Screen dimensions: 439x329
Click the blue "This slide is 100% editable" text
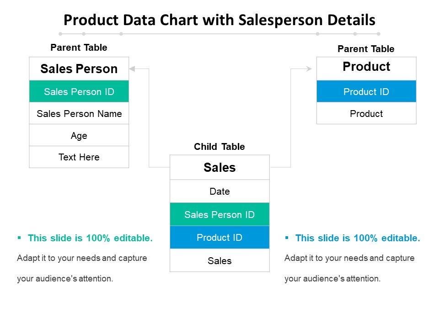357,238
